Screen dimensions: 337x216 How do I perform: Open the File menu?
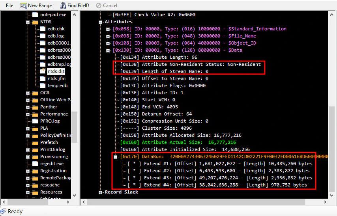(9, 6)
